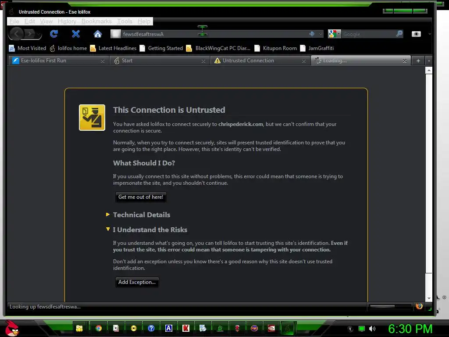449x337 pixels.
Task: Click the camera screenshot toolbar icon
Action: point(416,34)
